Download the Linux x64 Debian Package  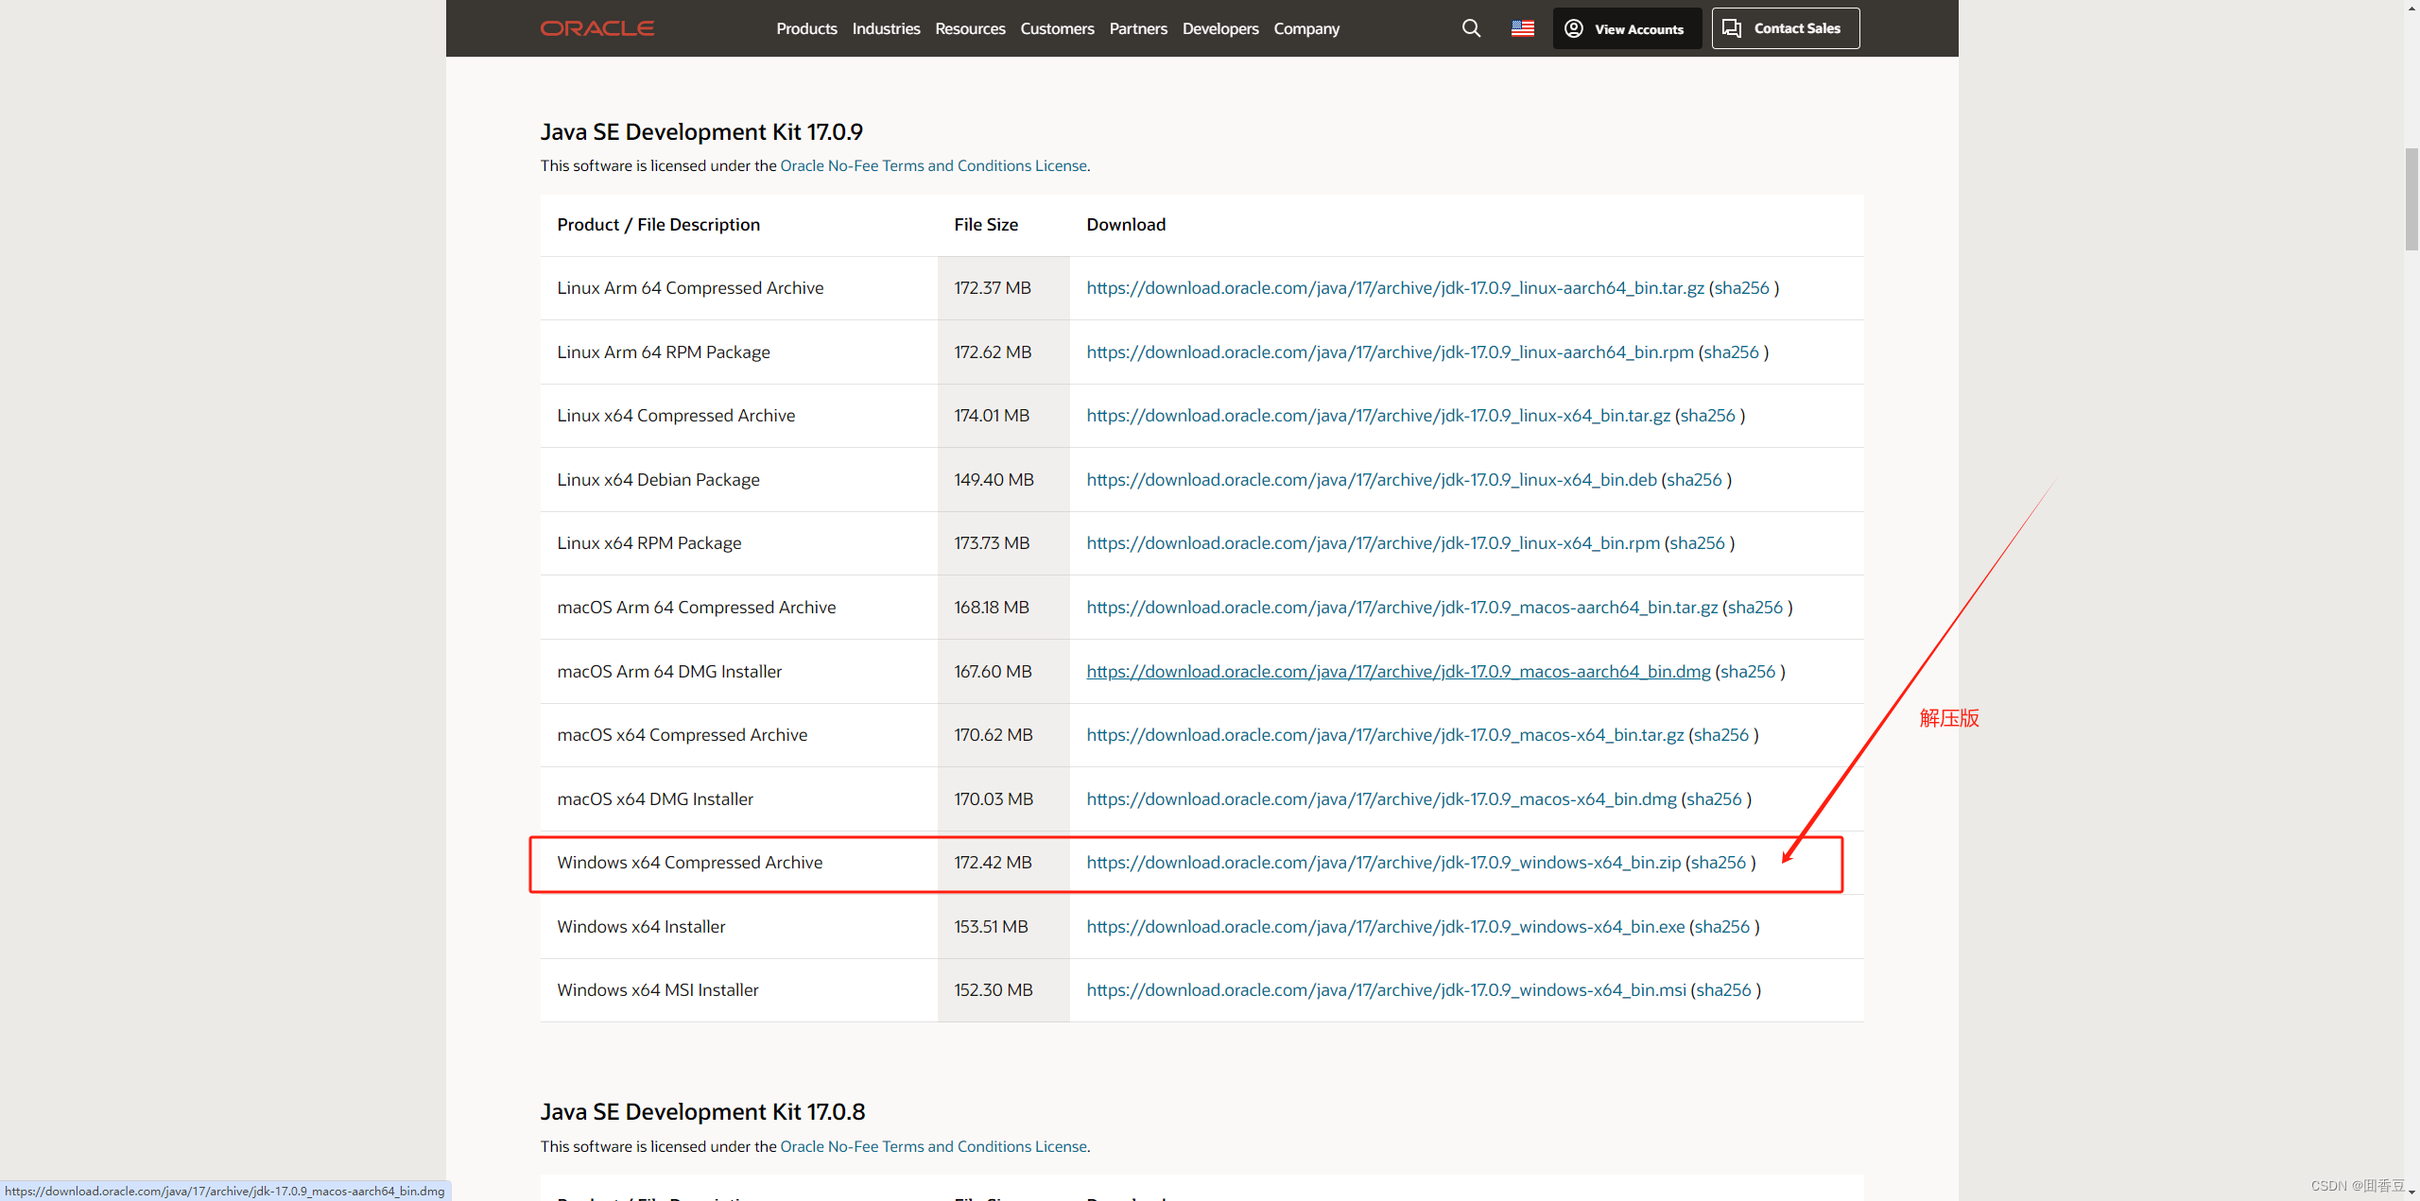1371,479
